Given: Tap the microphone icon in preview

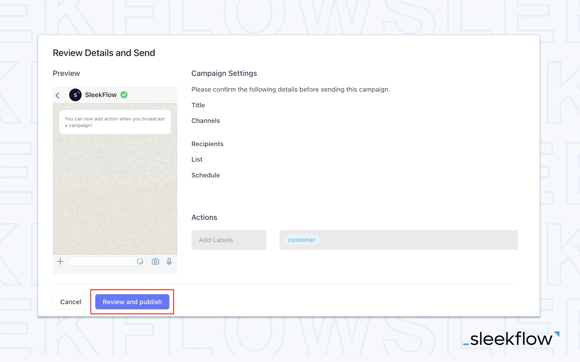Looking at the screenshot, I should pos(169,261).
